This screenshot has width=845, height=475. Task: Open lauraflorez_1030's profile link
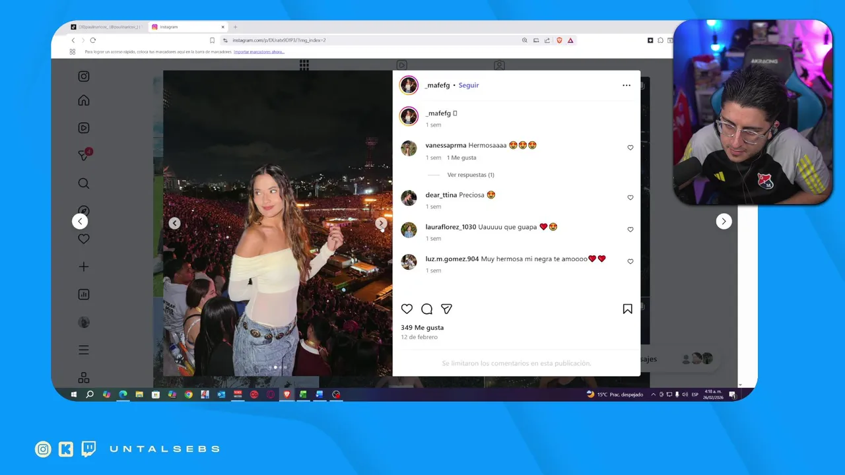click(x=451, y=227)
